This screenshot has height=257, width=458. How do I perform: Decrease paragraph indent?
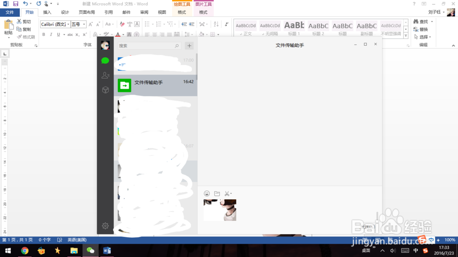(x=184, y=24)
